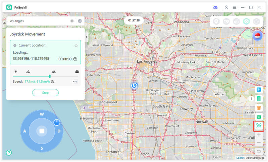
Task: Open the green folder favorites icon
Action: [x=259, y=117]
